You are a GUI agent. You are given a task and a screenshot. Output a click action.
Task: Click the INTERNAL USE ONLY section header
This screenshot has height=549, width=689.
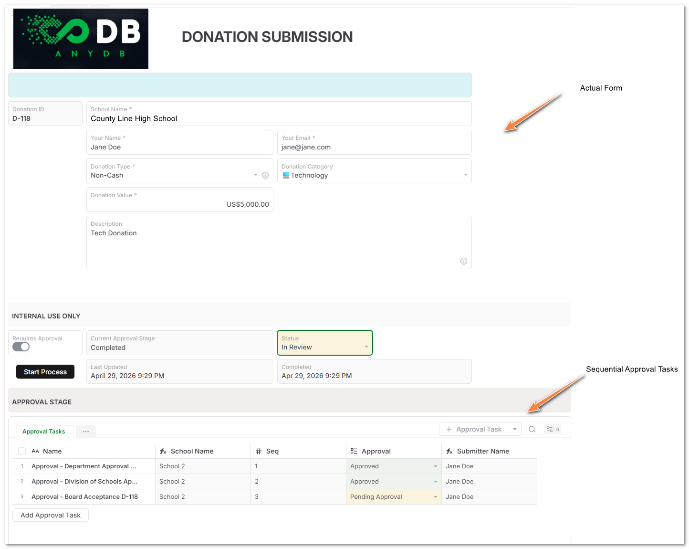[290, 314]
